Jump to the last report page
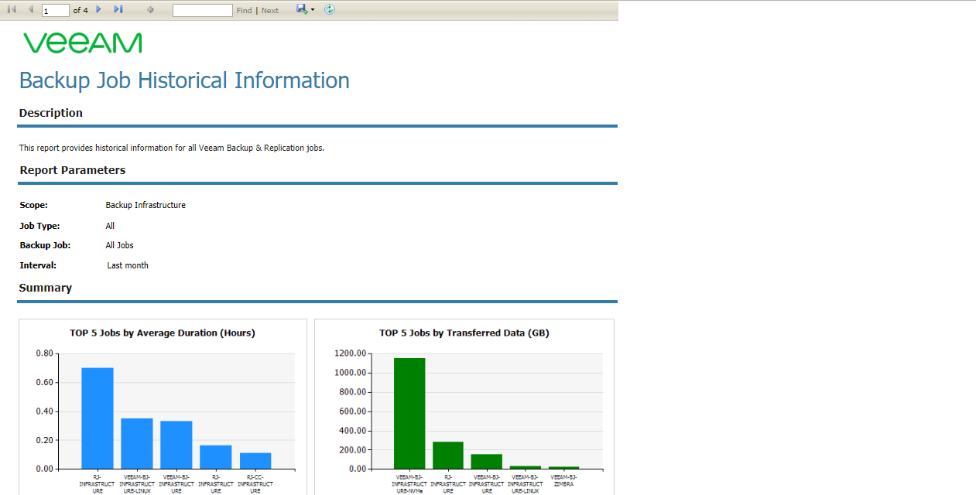This screenshot has width=976, height=495. [x=118, y=9]
